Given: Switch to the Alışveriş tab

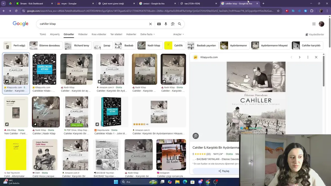Looking at the screenshot, I should pyautogui.click(x=55, y=34).
